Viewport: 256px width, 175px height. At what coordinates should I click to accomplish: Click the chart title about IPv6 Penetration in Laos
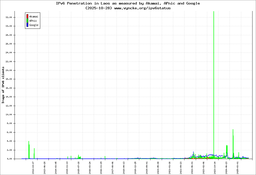point(128,3)
